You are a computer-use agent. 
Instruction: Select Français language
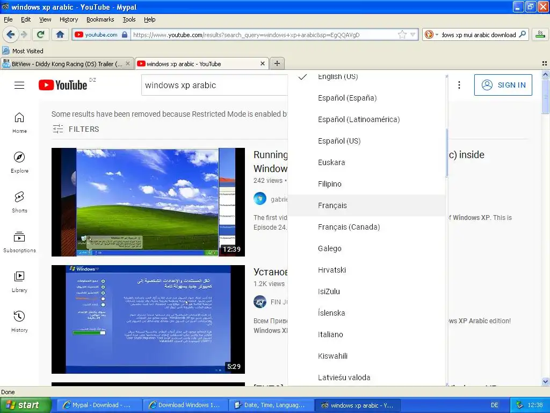367,205
